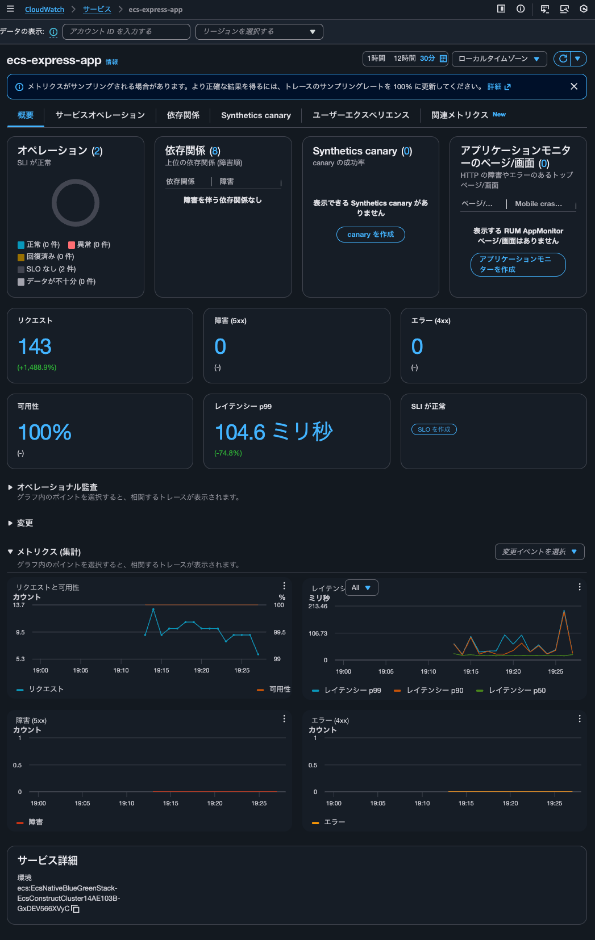595x940 pixels.
Task: Toggle the リクエスト legend series
Action: [x=40, y=689]
